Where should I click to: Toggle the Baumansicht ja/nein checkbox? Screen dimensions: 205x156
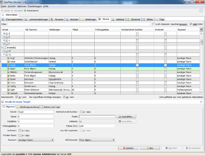click(17, 97)
